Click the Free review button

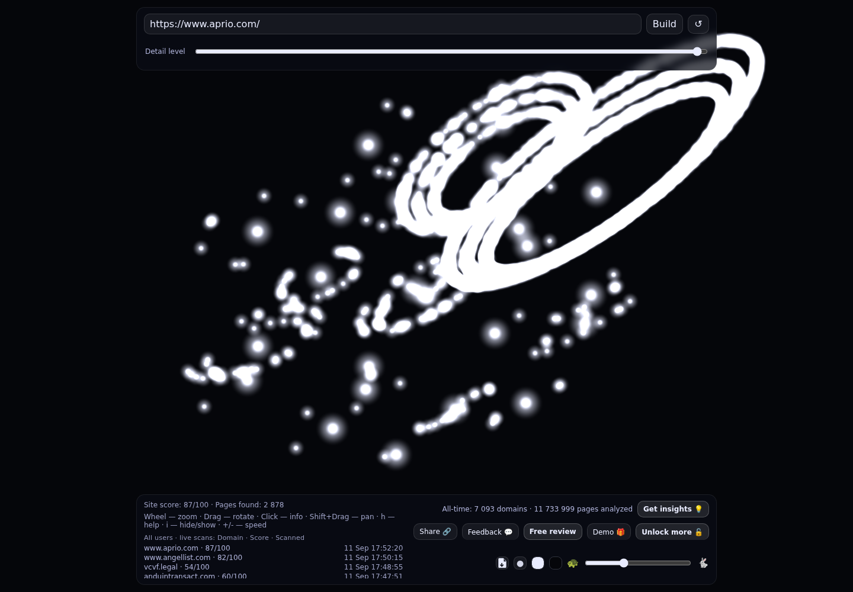(x=553, y=532)
